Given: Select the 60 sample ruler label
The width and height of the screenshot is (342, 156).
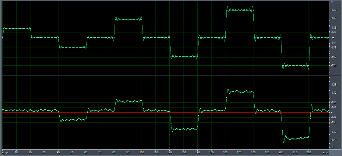Looking at the screenshot, I should point(86,152).
